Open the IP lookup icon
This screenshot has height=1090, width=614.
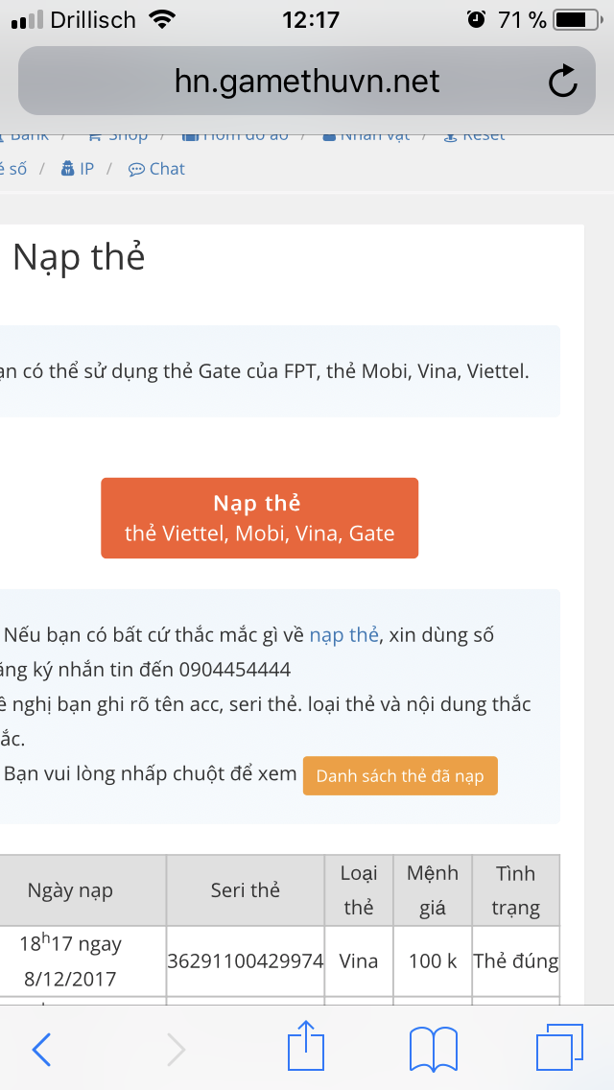(x=67, y=168)
